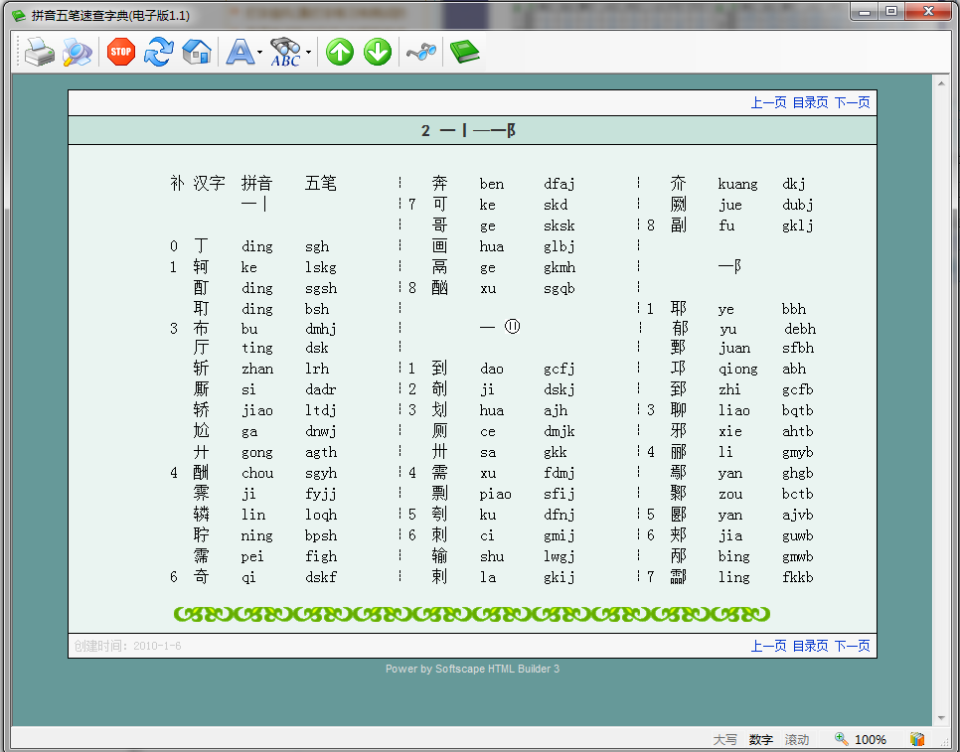Click 创建时间: 2010-1-6 footer text
This screenshot has height=752, width=960.
click(x=127, y=646)
